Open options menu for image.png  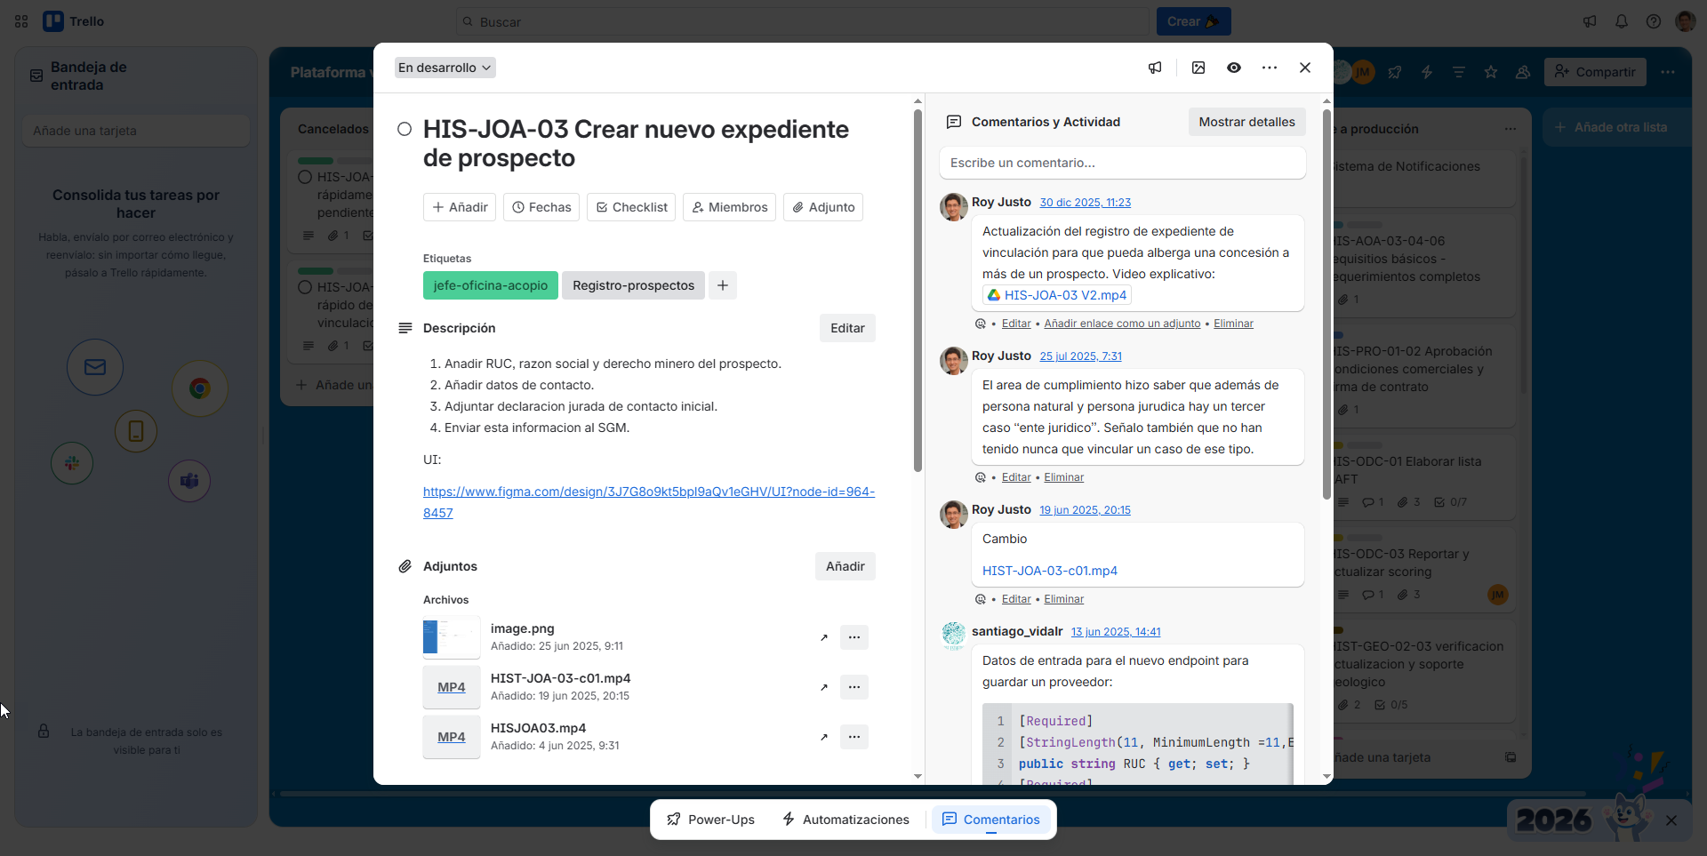pyautogui.click(x=854, y=637)
